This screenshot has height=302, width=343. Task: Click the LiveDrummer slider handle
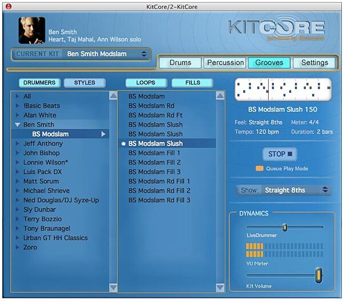[x=285, y=228]
